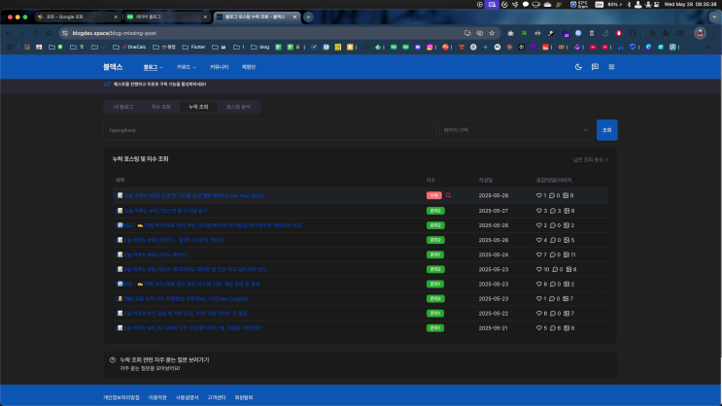Click the image icon in the 2025-05-24 row
The width and height of the screenshot is (722, 406).
pos(566,254)
